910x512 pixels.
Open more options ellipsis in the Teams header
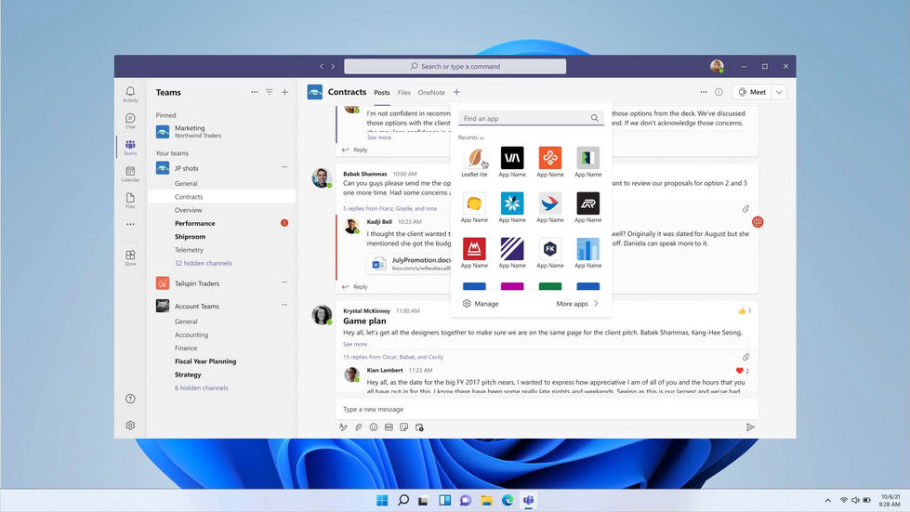pos(254,92)
